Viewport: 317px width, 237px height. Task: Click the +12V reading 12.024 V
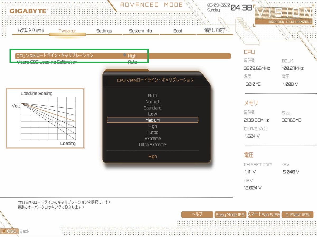[x=253, y=188]
